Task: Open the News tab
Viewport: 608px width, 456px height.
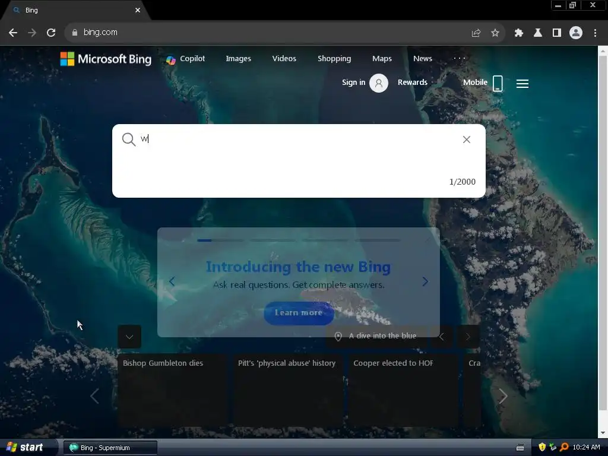Action: point(423,59)
